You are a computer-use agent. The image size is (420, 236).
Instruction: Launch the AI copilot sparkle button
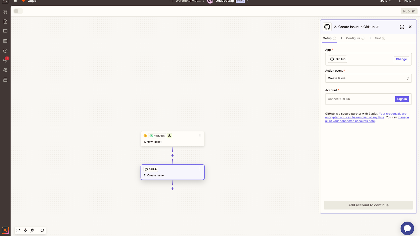click(x=5, y=230)
